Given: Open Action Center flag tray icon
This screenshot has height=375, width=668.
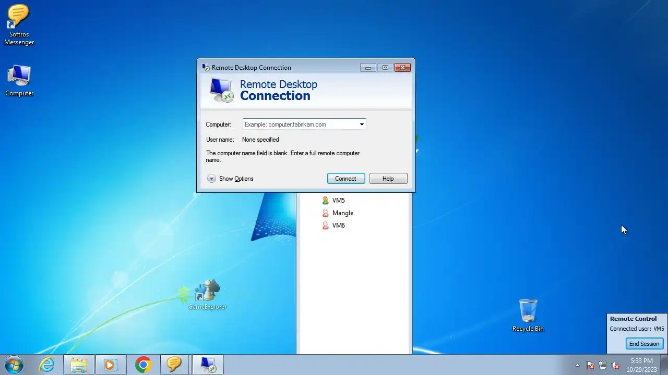Looking at the screenshot, I should click(590, 365).
